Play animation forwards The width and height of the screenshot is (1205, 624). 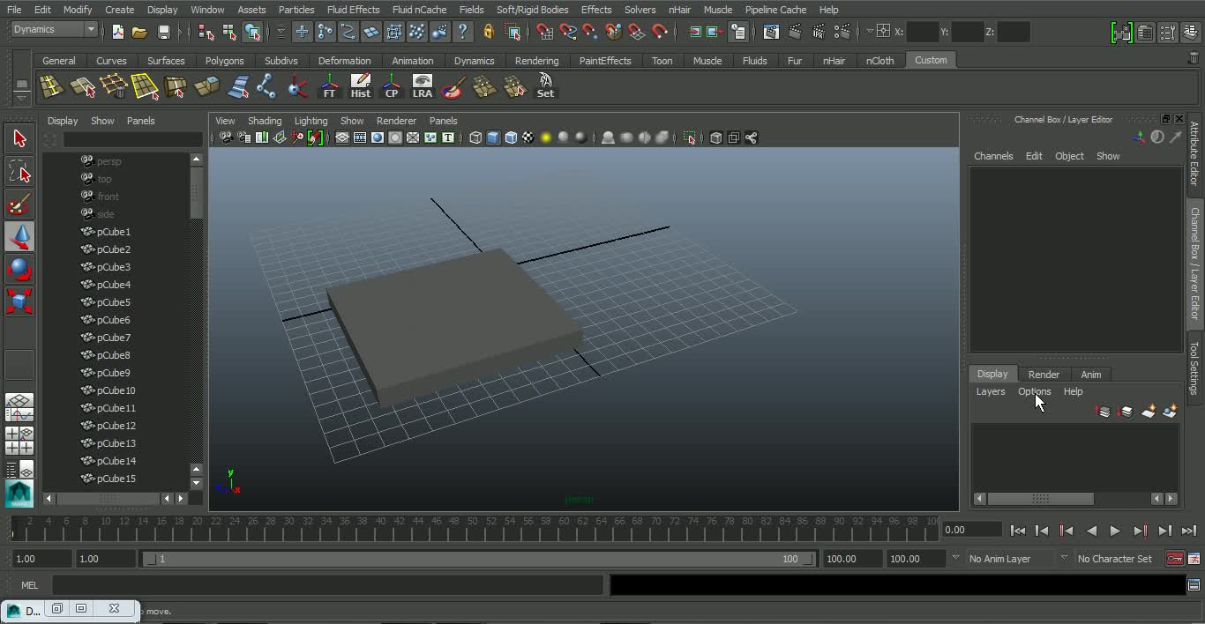(1115, 531)
